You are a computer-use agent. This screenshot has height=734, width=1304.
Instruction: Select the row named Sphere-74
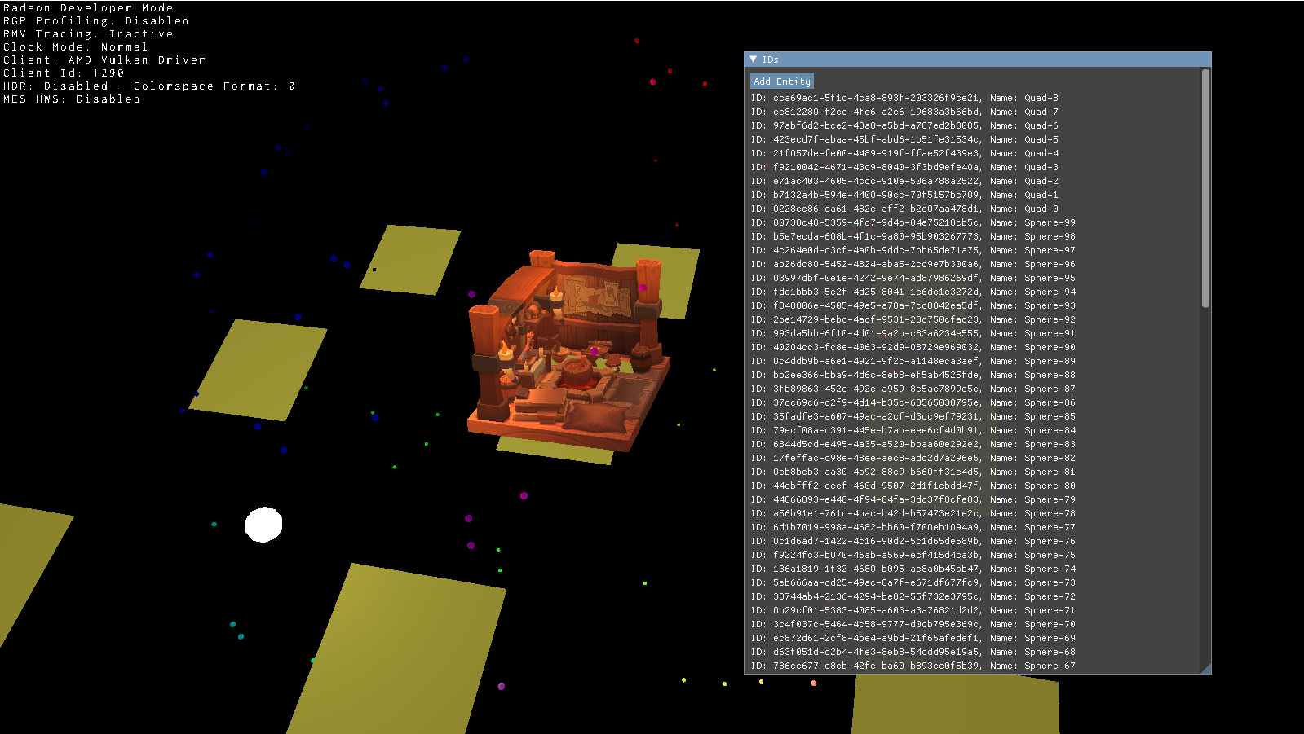913,569
